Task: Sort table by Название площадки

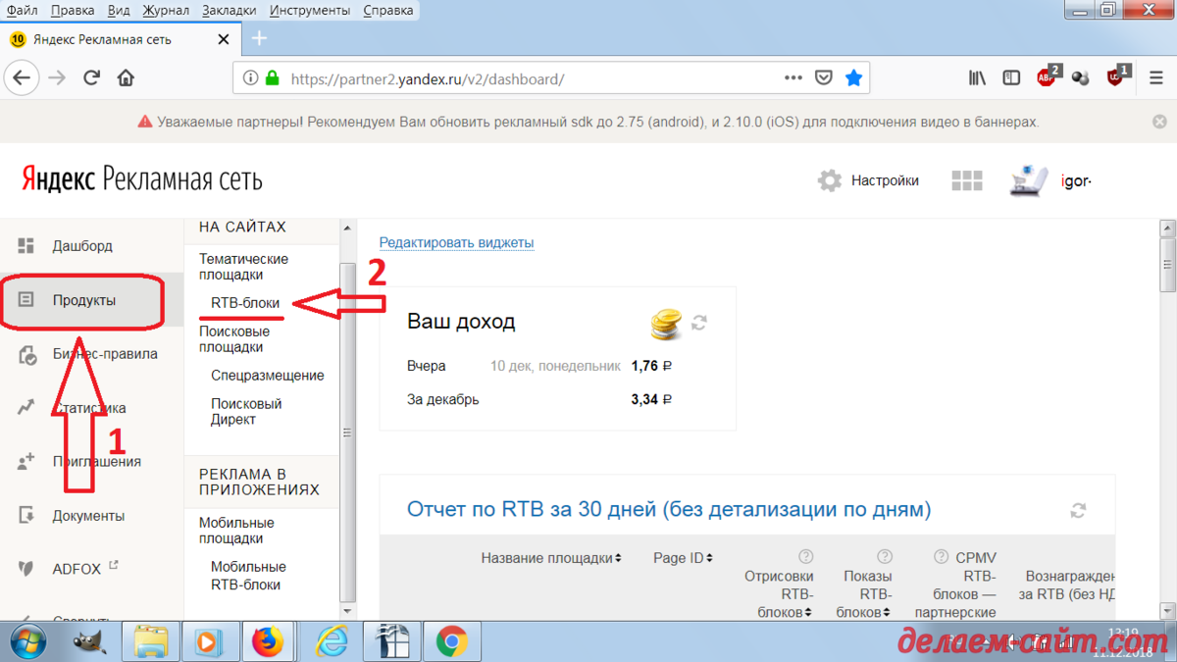Action: click(x=551, y=558)
